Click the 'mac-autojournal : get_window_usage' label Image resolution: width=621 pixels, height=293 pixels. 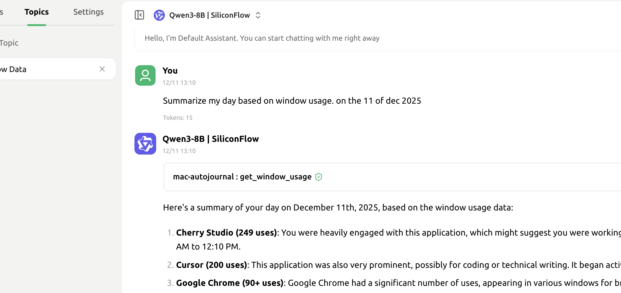(x=242, y=177)
